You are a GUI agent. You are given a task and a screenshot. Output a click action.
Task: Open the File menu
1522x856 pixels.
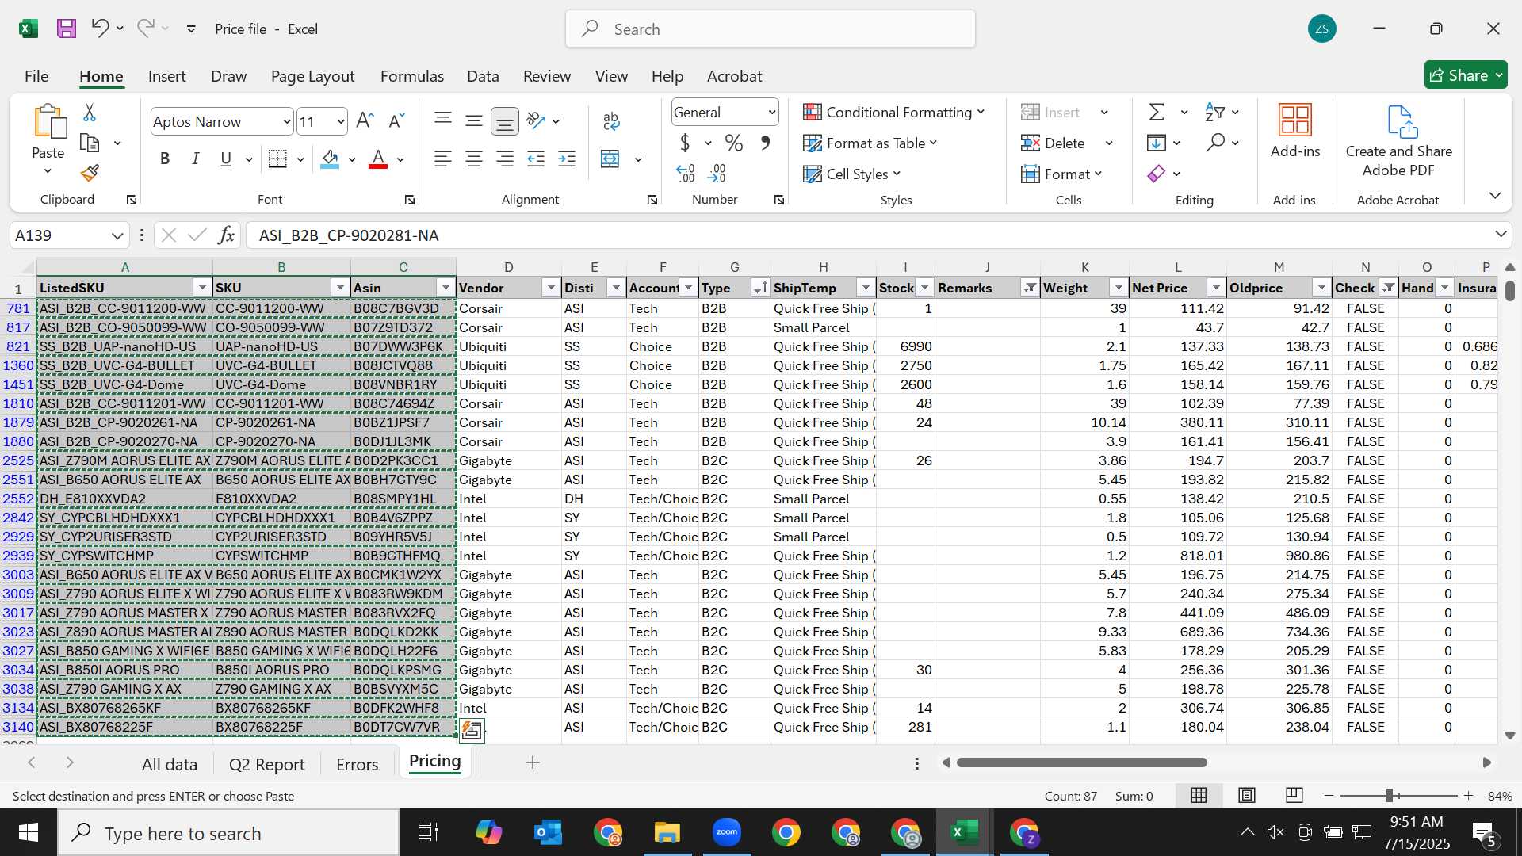(x=36, y=76)
